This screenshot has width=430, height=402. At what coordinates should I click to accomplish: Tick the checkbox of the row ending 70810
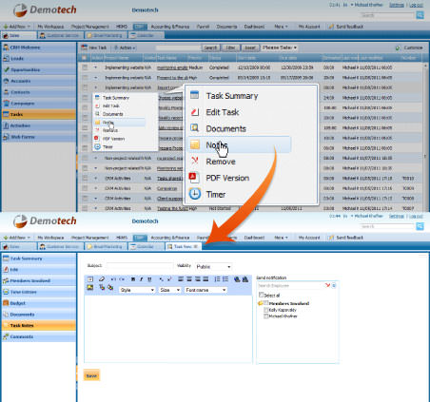tap(85, 179)
